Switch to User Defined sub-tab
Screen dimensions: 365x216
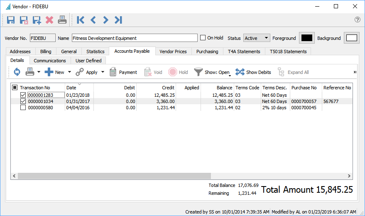coord(88,61)
